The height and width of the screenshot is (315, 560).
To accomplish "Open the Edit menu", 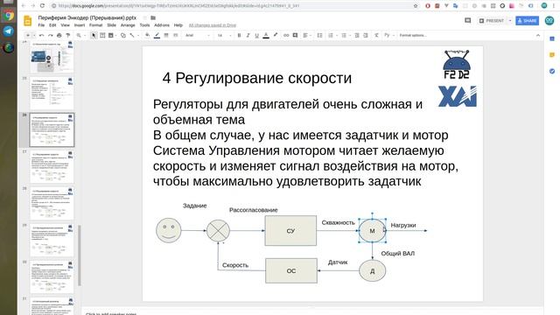I will coord(52,25).
